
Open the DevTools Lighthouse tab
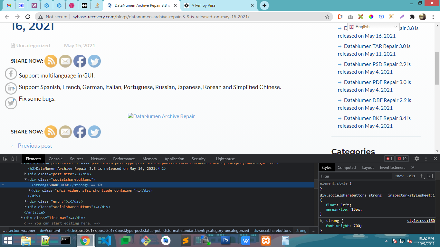[x=225, y=159]
